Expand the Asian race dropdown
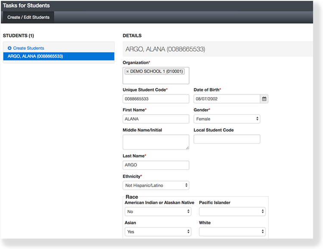 [158, 232]
